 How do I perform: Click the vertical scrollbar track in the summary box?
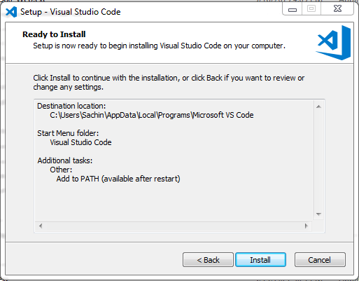[318, 160]
